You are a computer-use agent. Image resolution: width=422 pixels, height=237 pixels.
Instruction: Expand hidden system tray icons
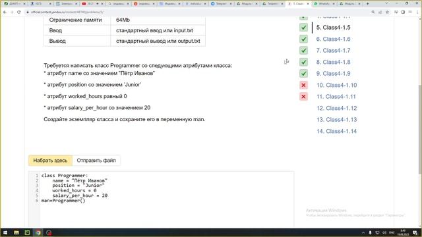click(363, 232)
